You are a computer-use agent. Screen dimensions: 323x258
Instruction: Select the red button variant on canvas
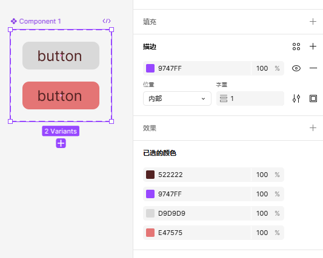point(61,95)
